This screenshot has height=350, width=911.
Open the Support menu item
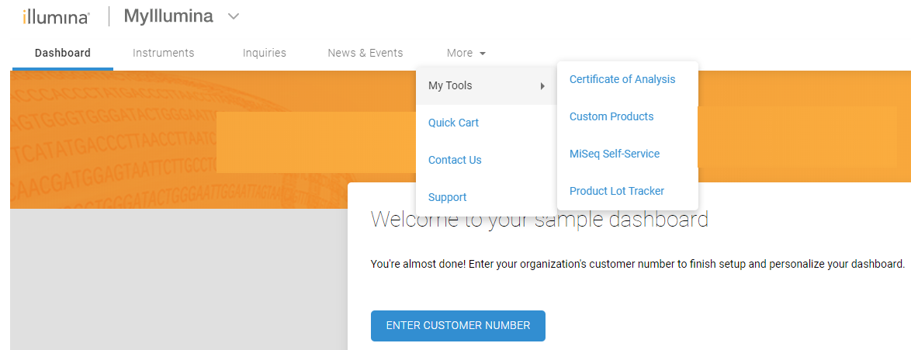[x=448, y=197]
